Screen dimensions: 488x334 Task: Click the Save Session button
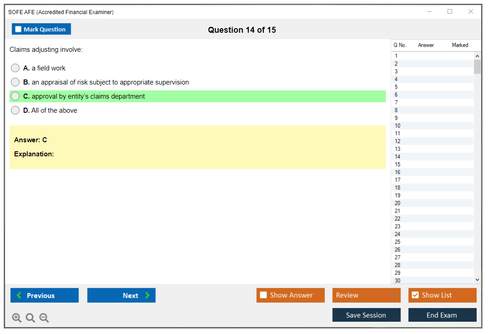pyautogui.click(x=366, y=315)
